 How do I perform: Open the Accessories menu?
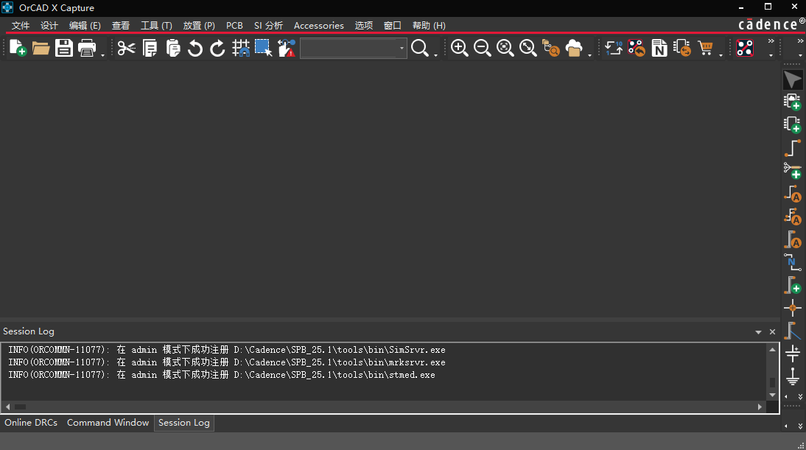318,26
